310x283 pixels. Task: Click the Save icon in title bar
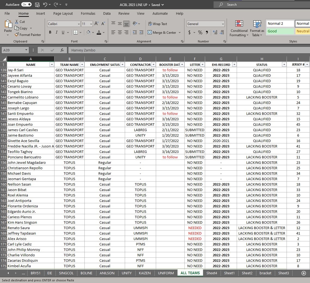(37, 5)
